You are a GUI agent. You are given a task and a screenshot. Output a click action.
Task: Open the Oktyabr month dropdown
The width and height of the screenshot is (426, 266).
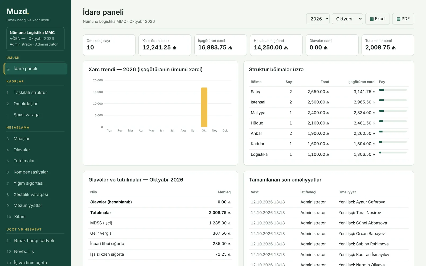pos(347,19)
